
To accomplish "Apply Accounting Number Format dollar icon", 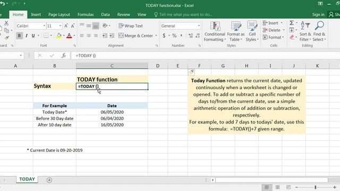I will [x=164, y=36].
